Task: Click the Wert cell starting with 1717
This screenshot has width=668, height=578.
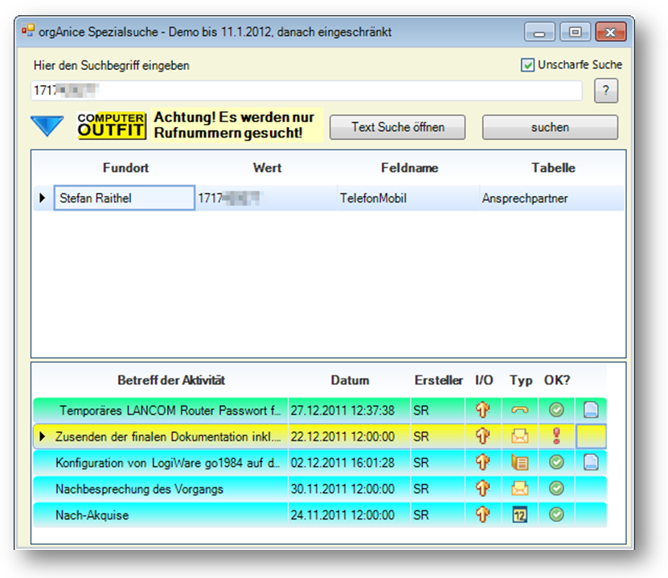Action: pyautogui.click(x=267, y=198)
